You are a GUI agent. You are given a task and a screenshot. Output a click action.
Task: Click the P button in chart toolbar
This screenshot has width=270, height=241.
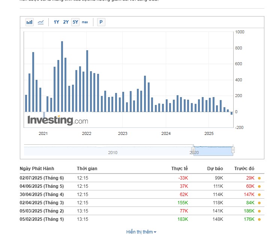(101, 22)
